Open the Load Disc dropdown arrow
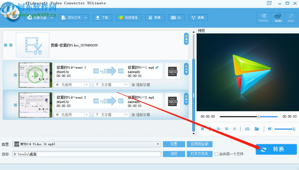 52,18
